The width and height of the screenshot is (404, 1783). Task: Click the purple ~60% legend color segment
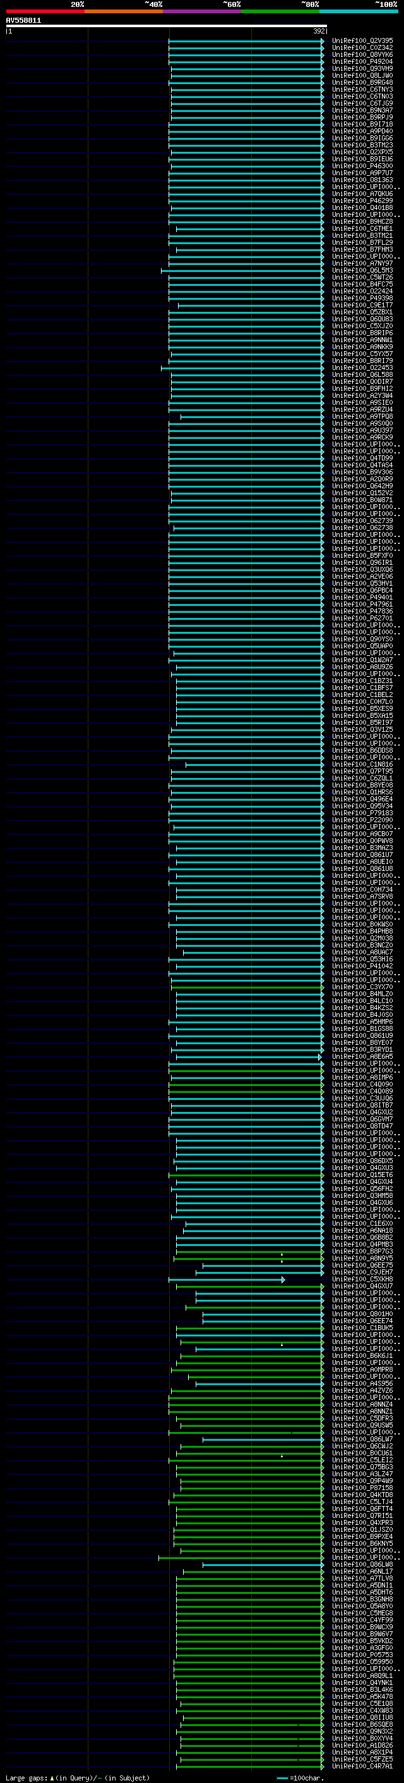(x=201, y=11)
